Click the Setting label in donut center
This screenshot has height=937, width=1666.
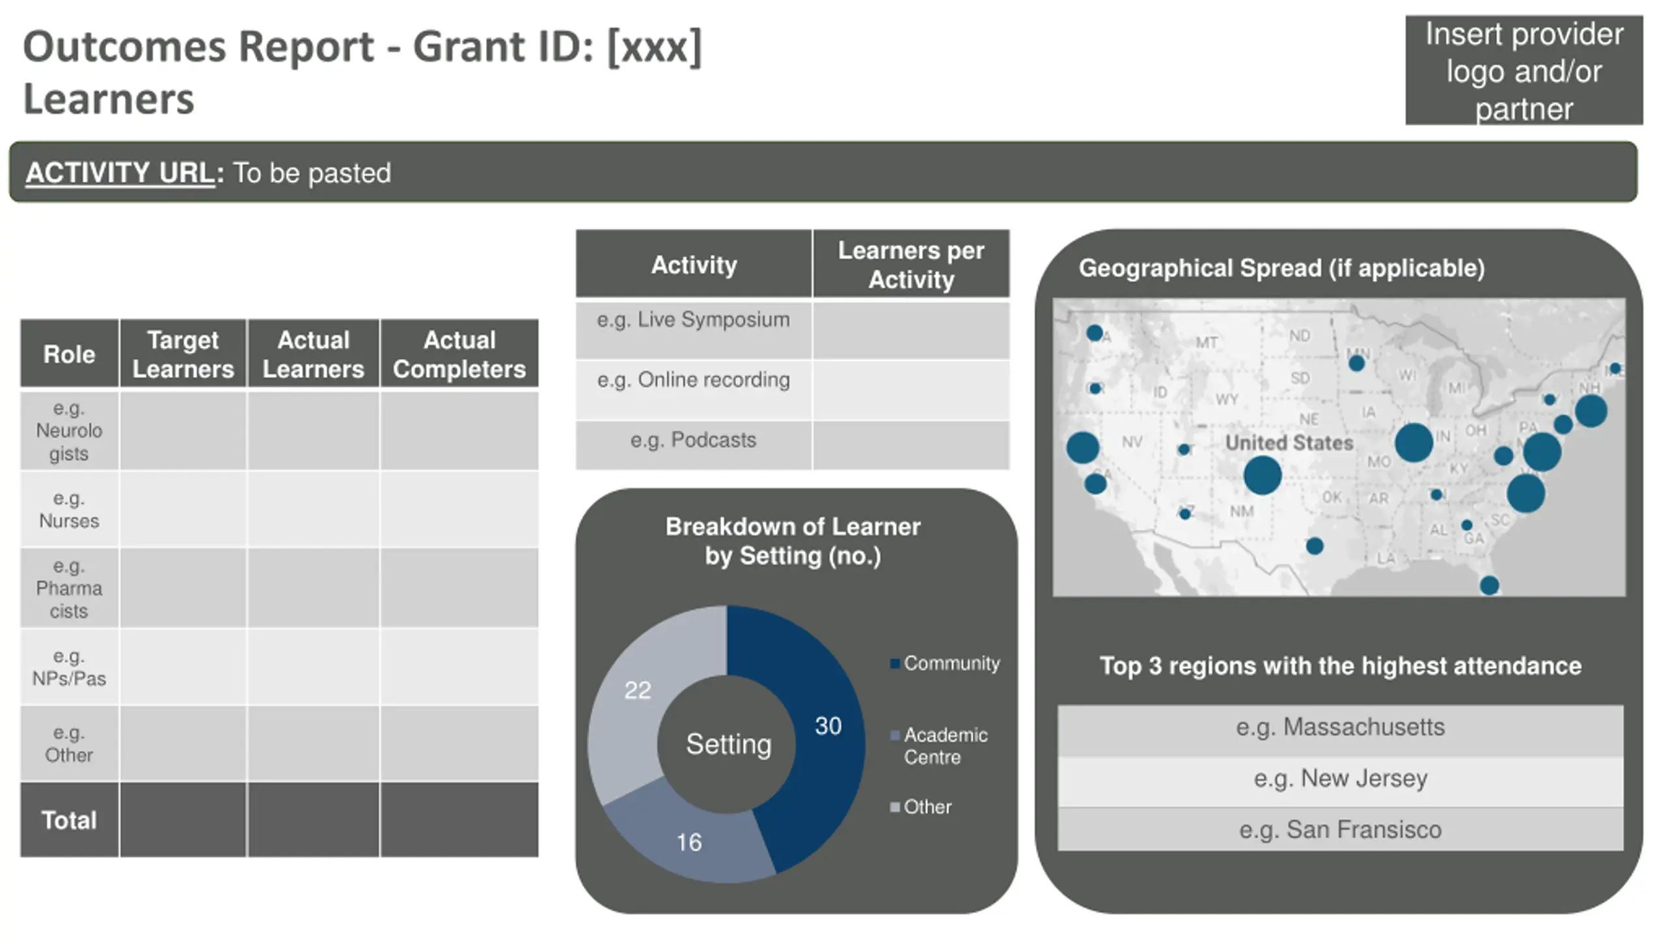tap(728, 744)
